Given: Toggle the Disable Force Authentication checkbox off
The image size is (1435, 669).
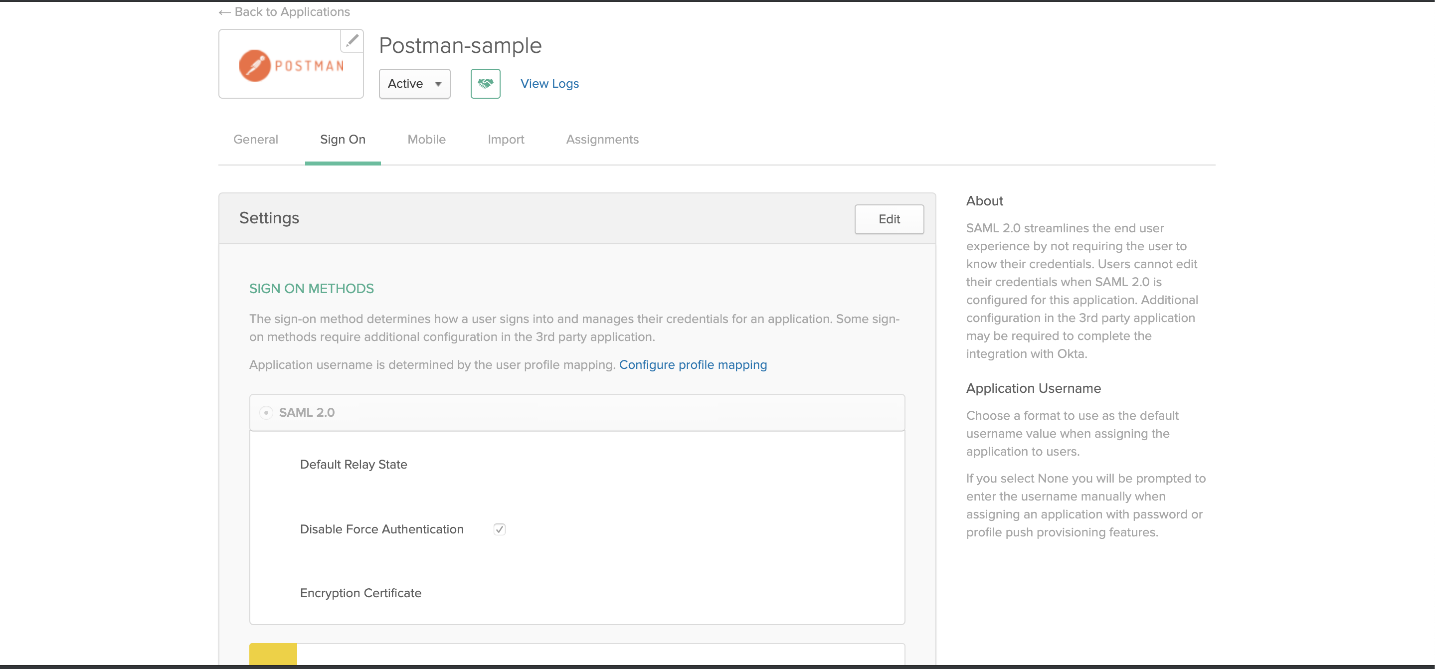Looking at the screenshot, I should click(x=499, y=528).
